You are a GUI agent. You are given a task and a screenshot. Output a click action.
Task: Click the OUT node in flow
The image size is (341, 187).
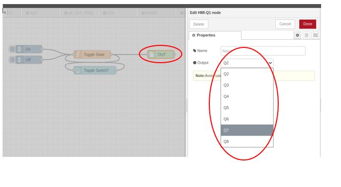point(161,55)
